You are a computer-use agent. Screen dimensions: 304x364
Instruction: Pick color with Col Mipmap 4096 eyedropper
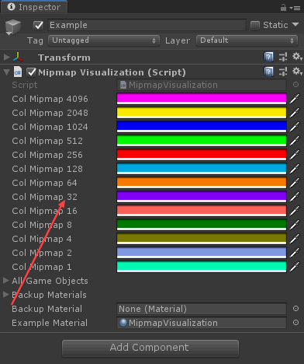point(295,99)
